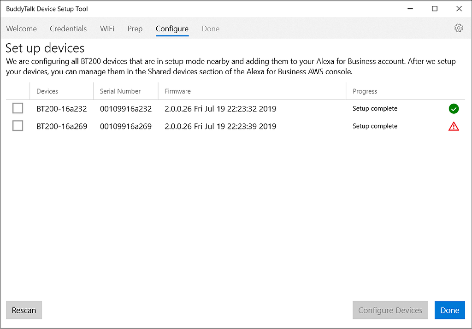This screenshot has height=329, width=472.
Task: Click the blue Done button
Action: tap(450, 310)
